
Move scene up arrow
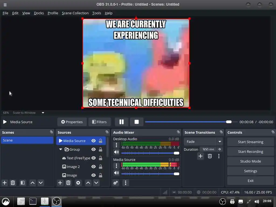tap(33, 183)
